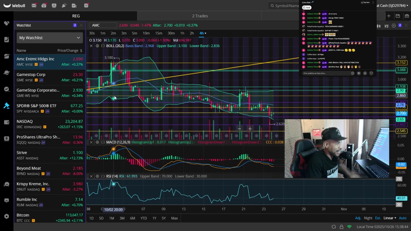Expand the My Watchlist dropdown
Image resolution: width=411 pixels, height=231 pixels.
click(x=50, y=38)
